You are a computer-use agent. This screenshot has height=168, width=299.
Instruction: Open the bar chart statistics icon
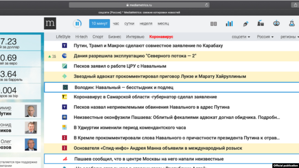point(229,23)
